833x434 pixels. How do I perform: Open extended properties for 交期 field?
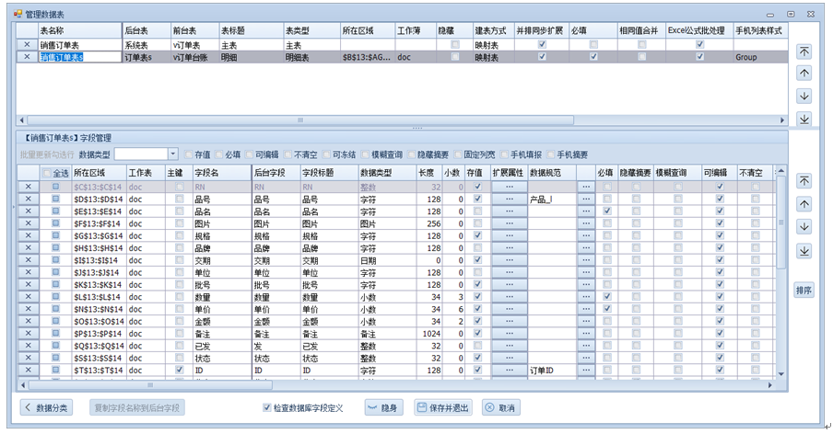[x=509, y=260]
